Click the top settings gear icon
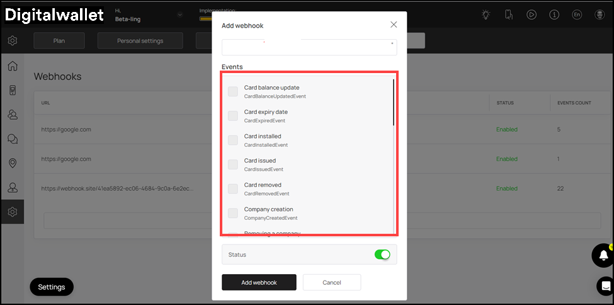The image size is (614, 305). [13, 40]
